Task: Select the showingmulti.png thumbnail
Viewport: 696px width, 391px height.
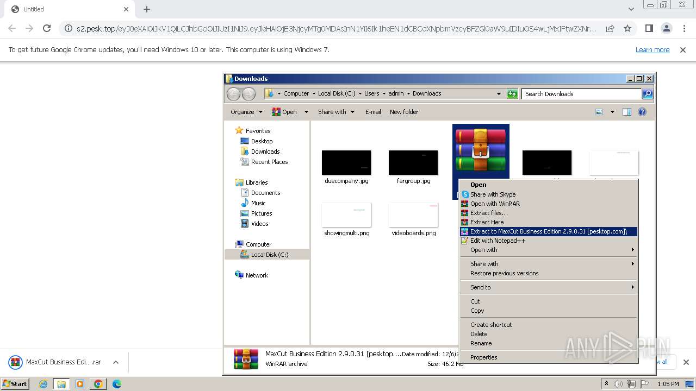Action: [346, 215]
